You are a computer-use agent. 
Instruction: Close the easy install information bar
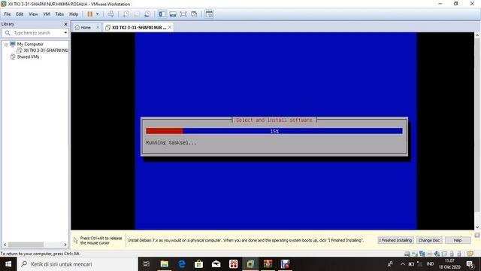477,235
